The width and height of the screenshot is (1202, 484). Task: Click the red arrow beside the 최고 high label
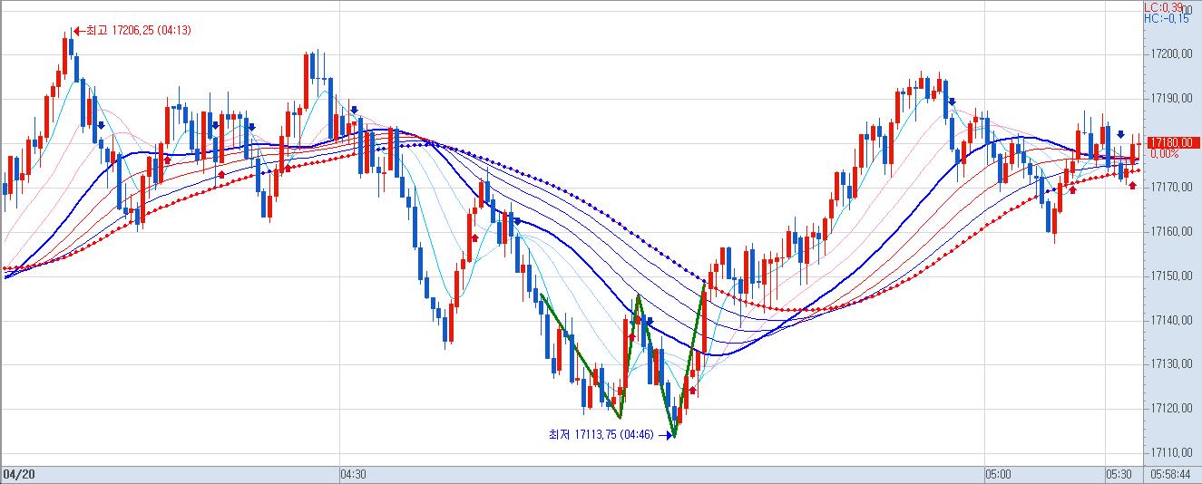[x=79, y=30]
